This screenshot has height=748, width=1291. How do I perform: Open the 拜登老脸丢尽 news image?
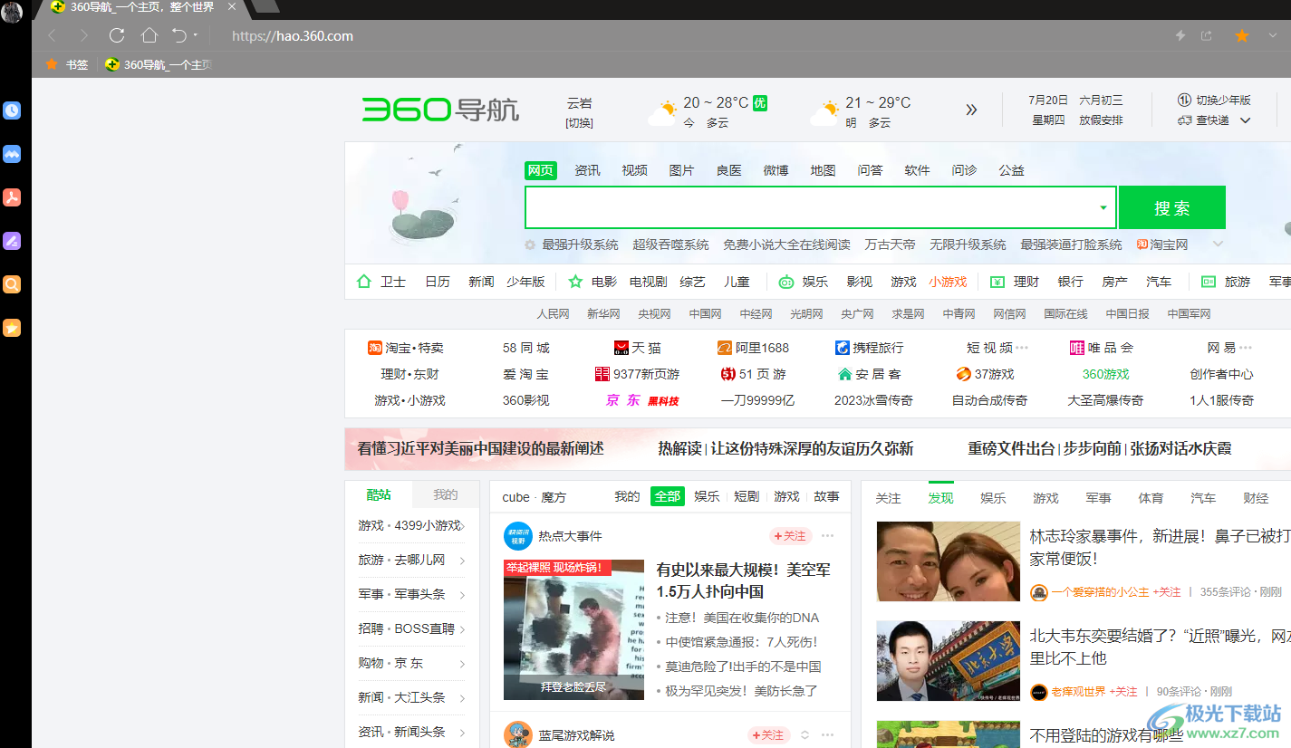pyautogui.click(x=573, y=629)
